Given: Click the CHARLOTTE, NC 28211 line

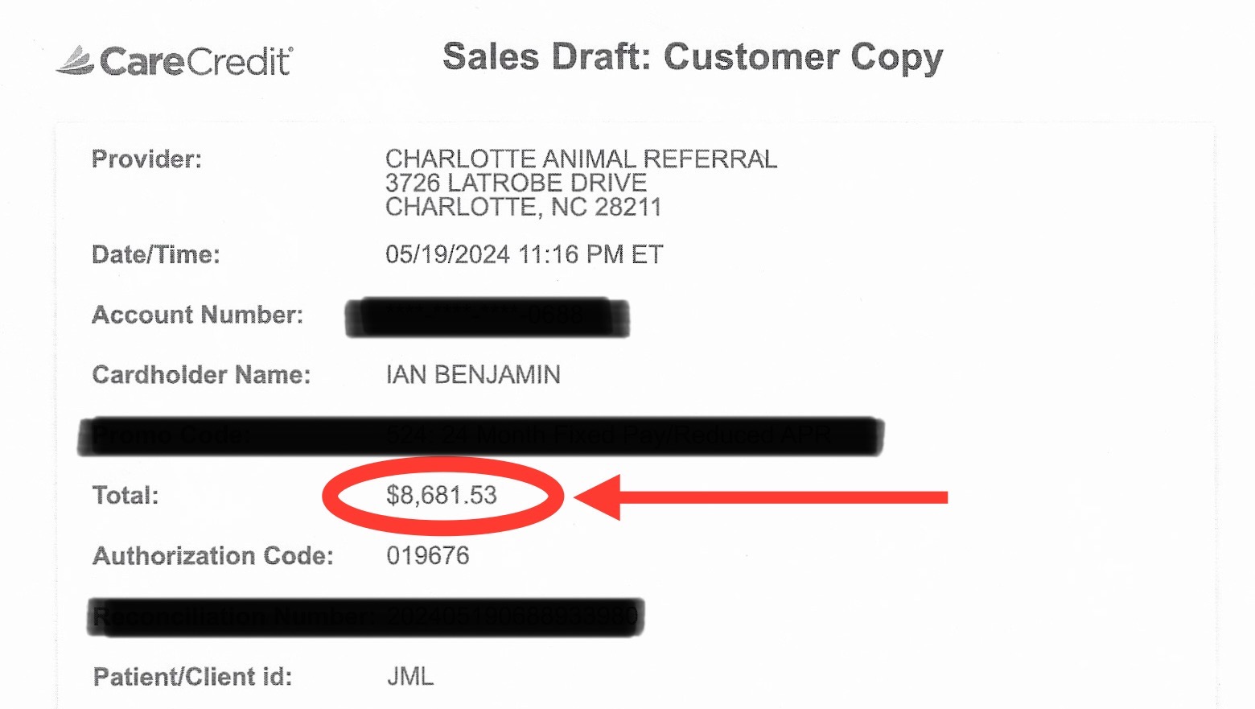Looking at the screenshot, I should pos(523,207).
